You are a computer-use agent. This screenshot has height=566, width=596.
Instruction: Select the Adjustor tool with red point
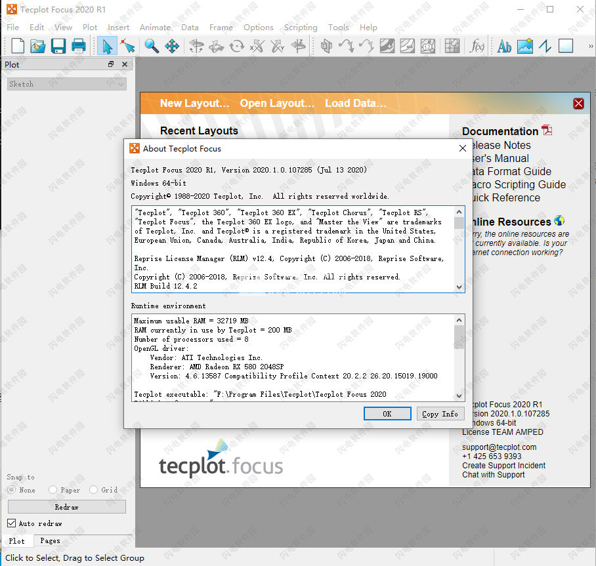[127, 47]
